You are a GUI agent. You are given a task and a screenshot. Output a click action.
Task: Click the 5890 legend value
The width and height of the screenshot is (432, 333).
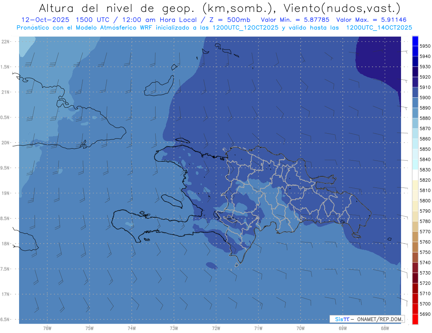(425, 108)
